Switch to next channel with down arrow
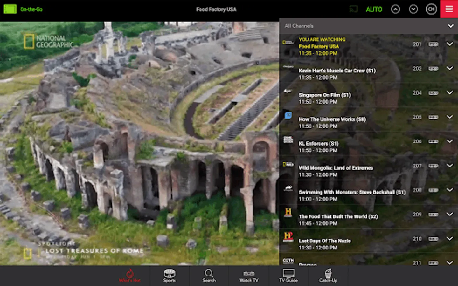This screenshot has width=458, height=286. (413, 9)
